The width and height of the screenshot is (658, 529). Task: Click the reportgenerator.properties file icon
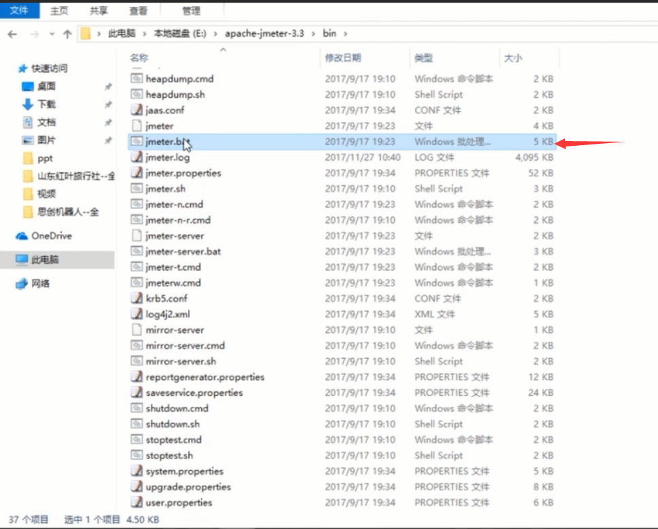point(136,377)
